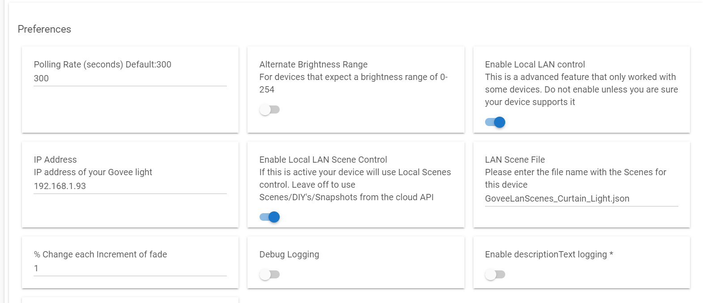
Task: Click the Preferences section heading
Action: pos(44,29)
